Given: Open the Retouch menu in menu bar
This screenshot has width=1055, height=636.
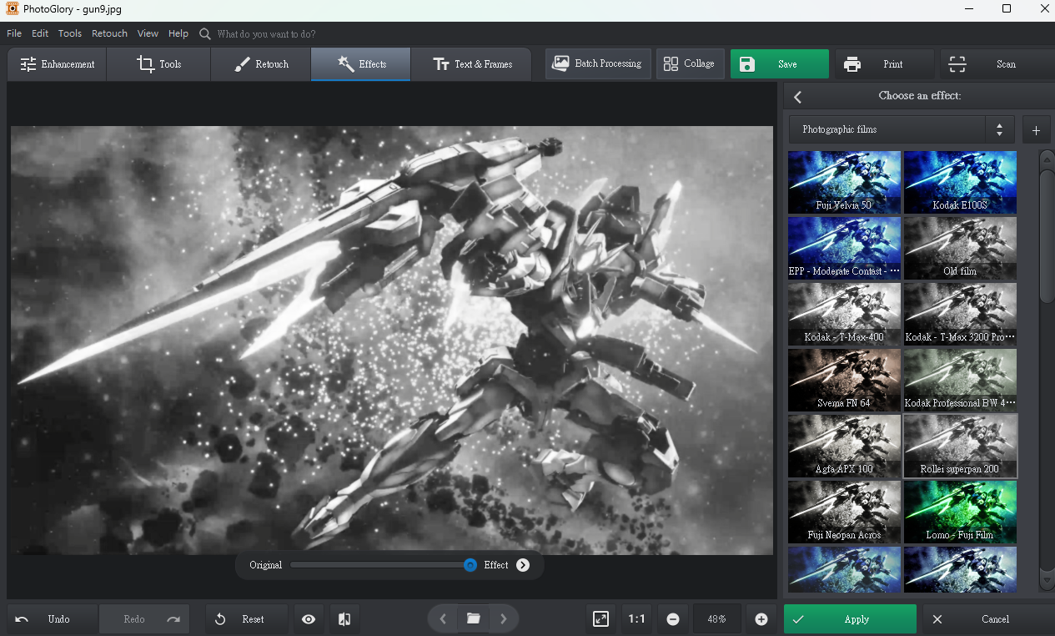Looking at the screenshot, I should pyautogui.click(x=109, y=34).
